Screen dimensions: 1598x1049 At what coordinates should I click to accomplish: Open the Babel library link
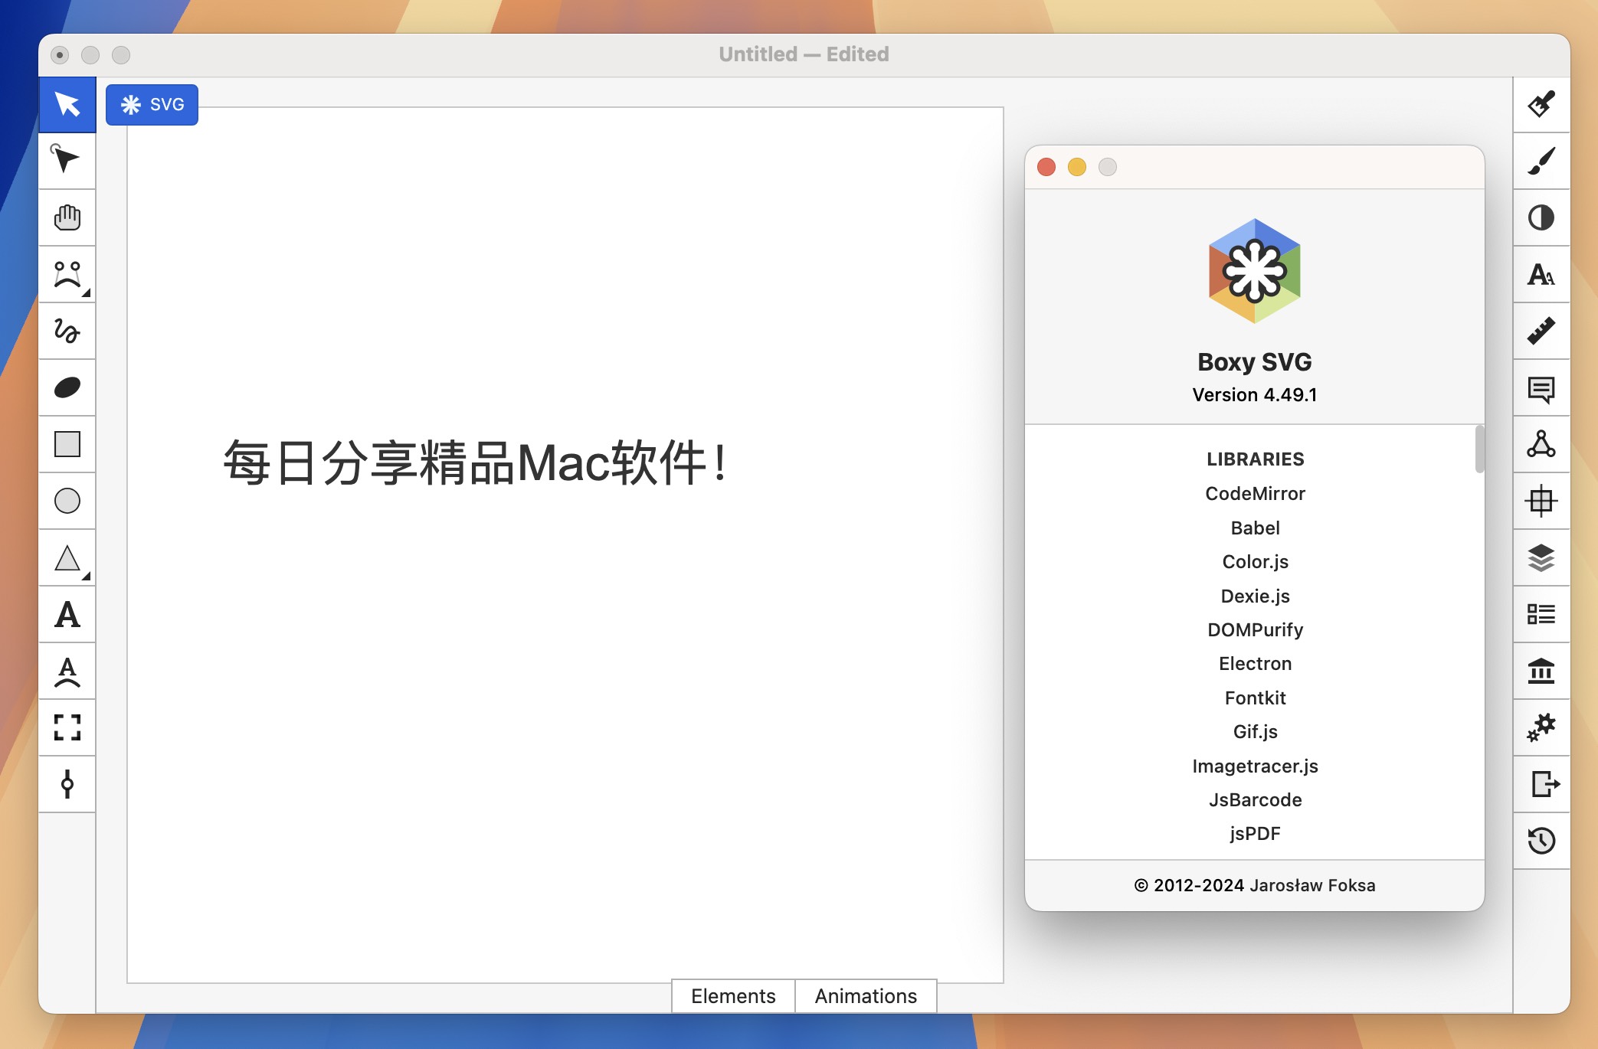point(1255,528)
